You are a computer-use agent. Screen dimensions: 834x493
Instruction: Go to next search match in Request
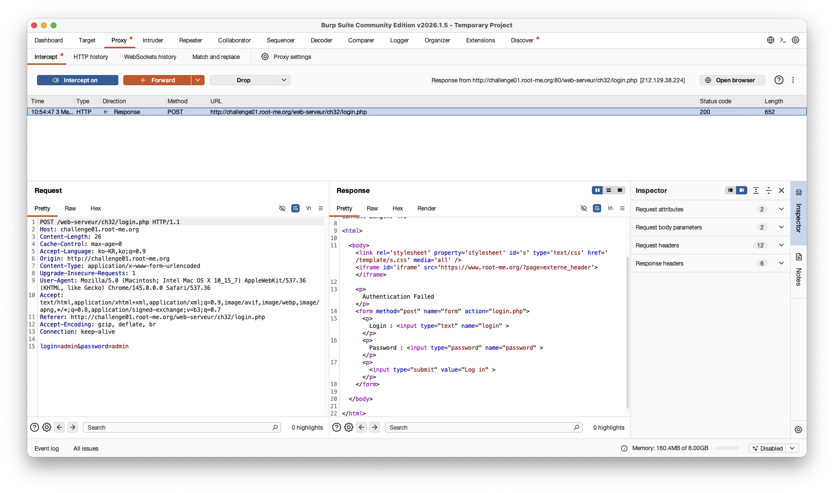click(x=73, y=427)
